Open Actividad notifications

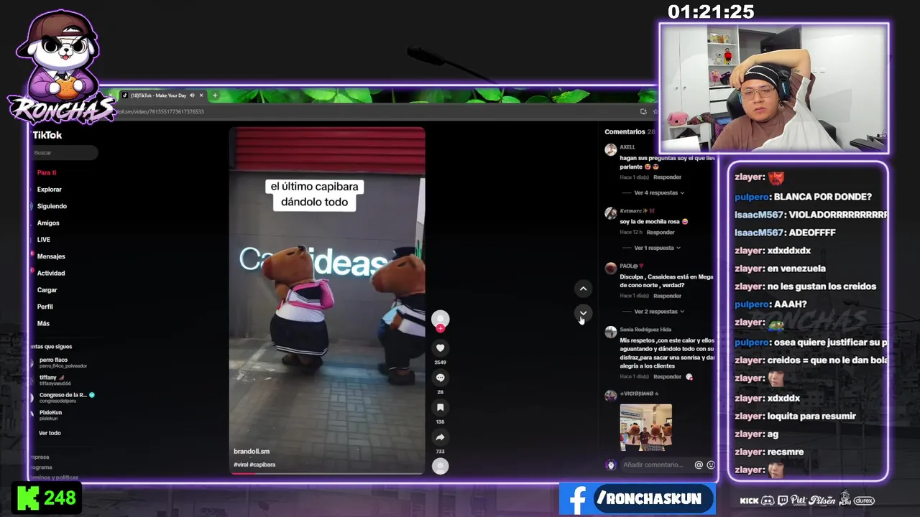point(51,274)
